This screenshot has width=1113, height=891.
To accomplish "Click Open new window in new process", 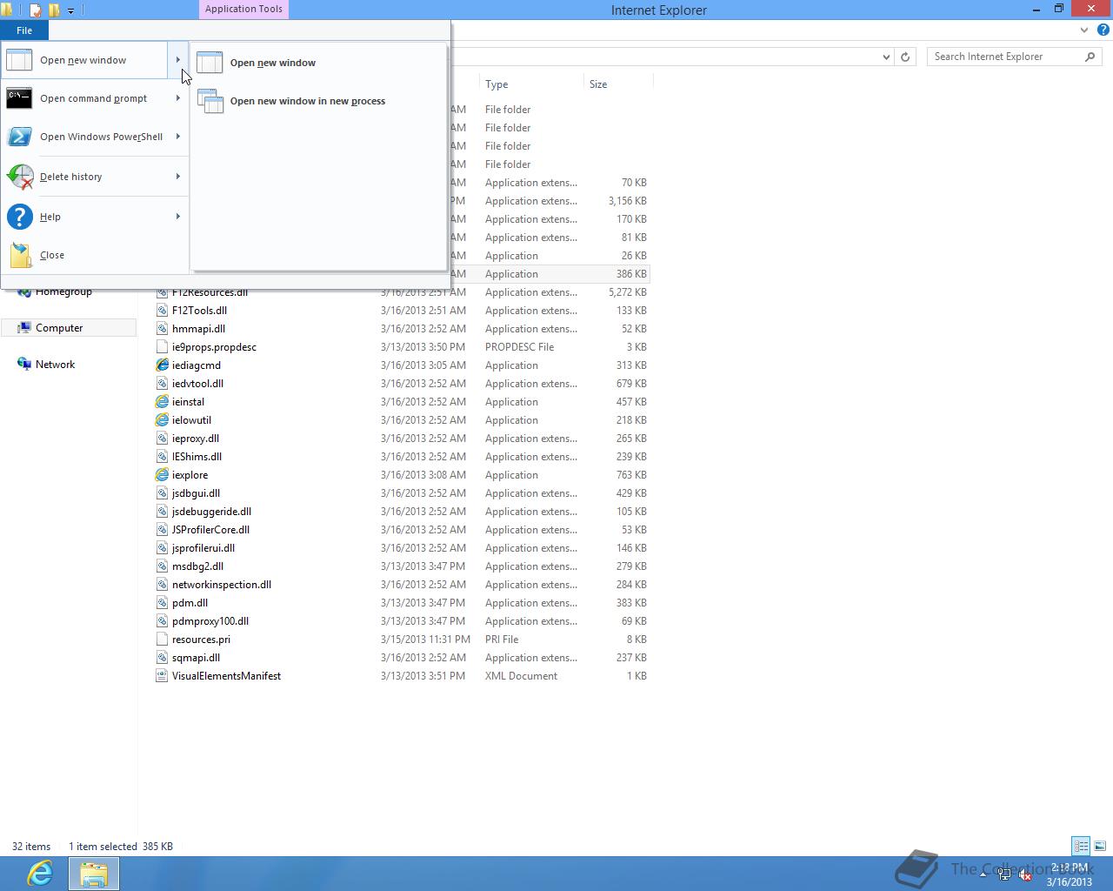I will (318, 101).
